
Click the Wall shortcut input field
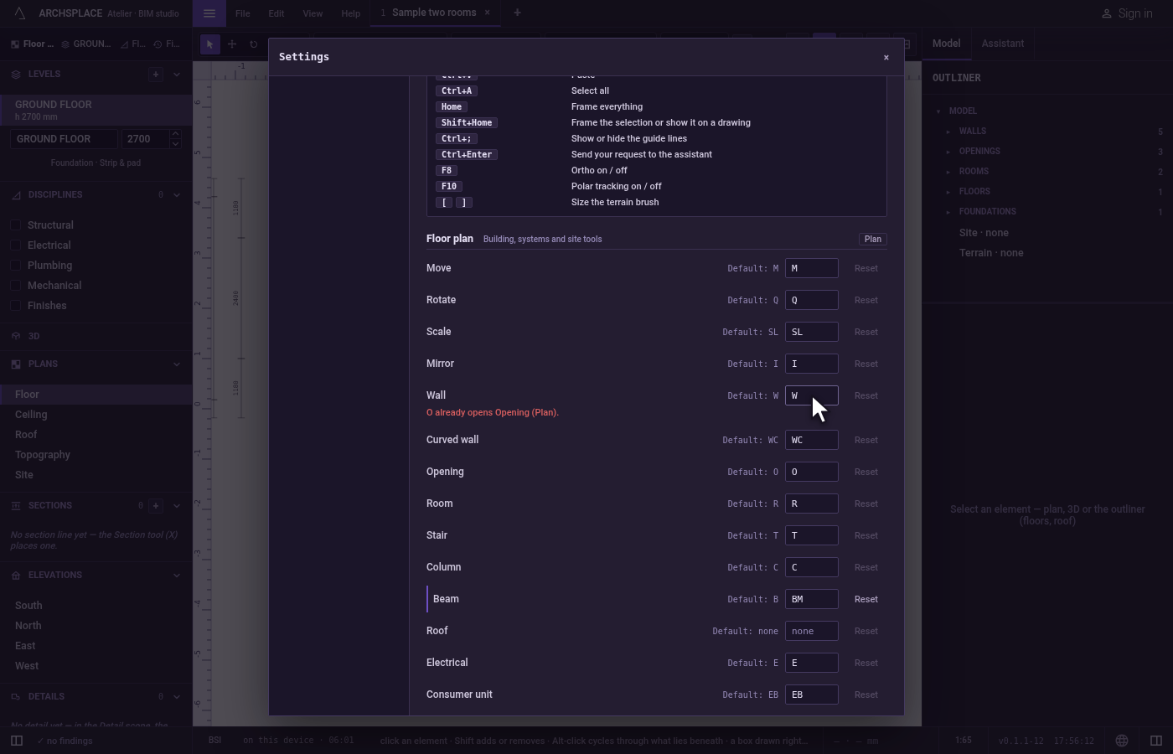pyautogui.click(x=811, y=395)
